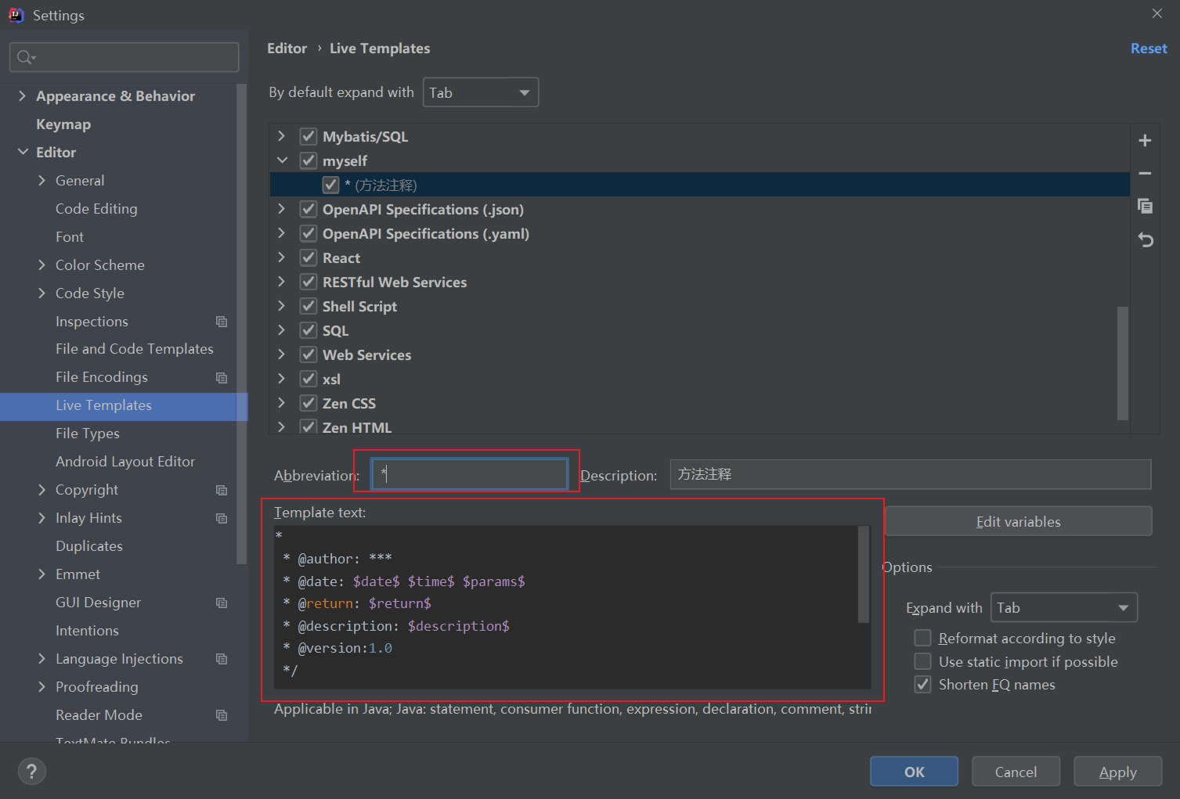This screenshot has width=1180, height=799.
Task: Open help with question mark icon
Action: click(31, 772)
